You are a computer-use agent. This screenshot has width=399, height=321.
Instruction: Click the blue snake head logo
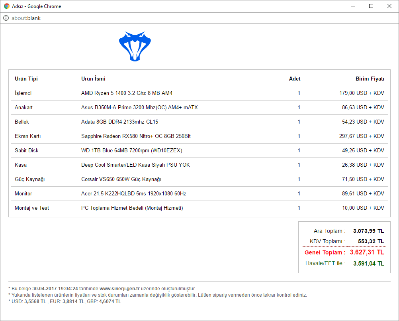point(135,46)
